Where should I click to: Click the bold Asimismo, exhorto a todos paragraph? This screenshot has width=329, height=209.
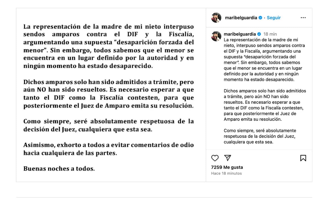click(108, 149)
